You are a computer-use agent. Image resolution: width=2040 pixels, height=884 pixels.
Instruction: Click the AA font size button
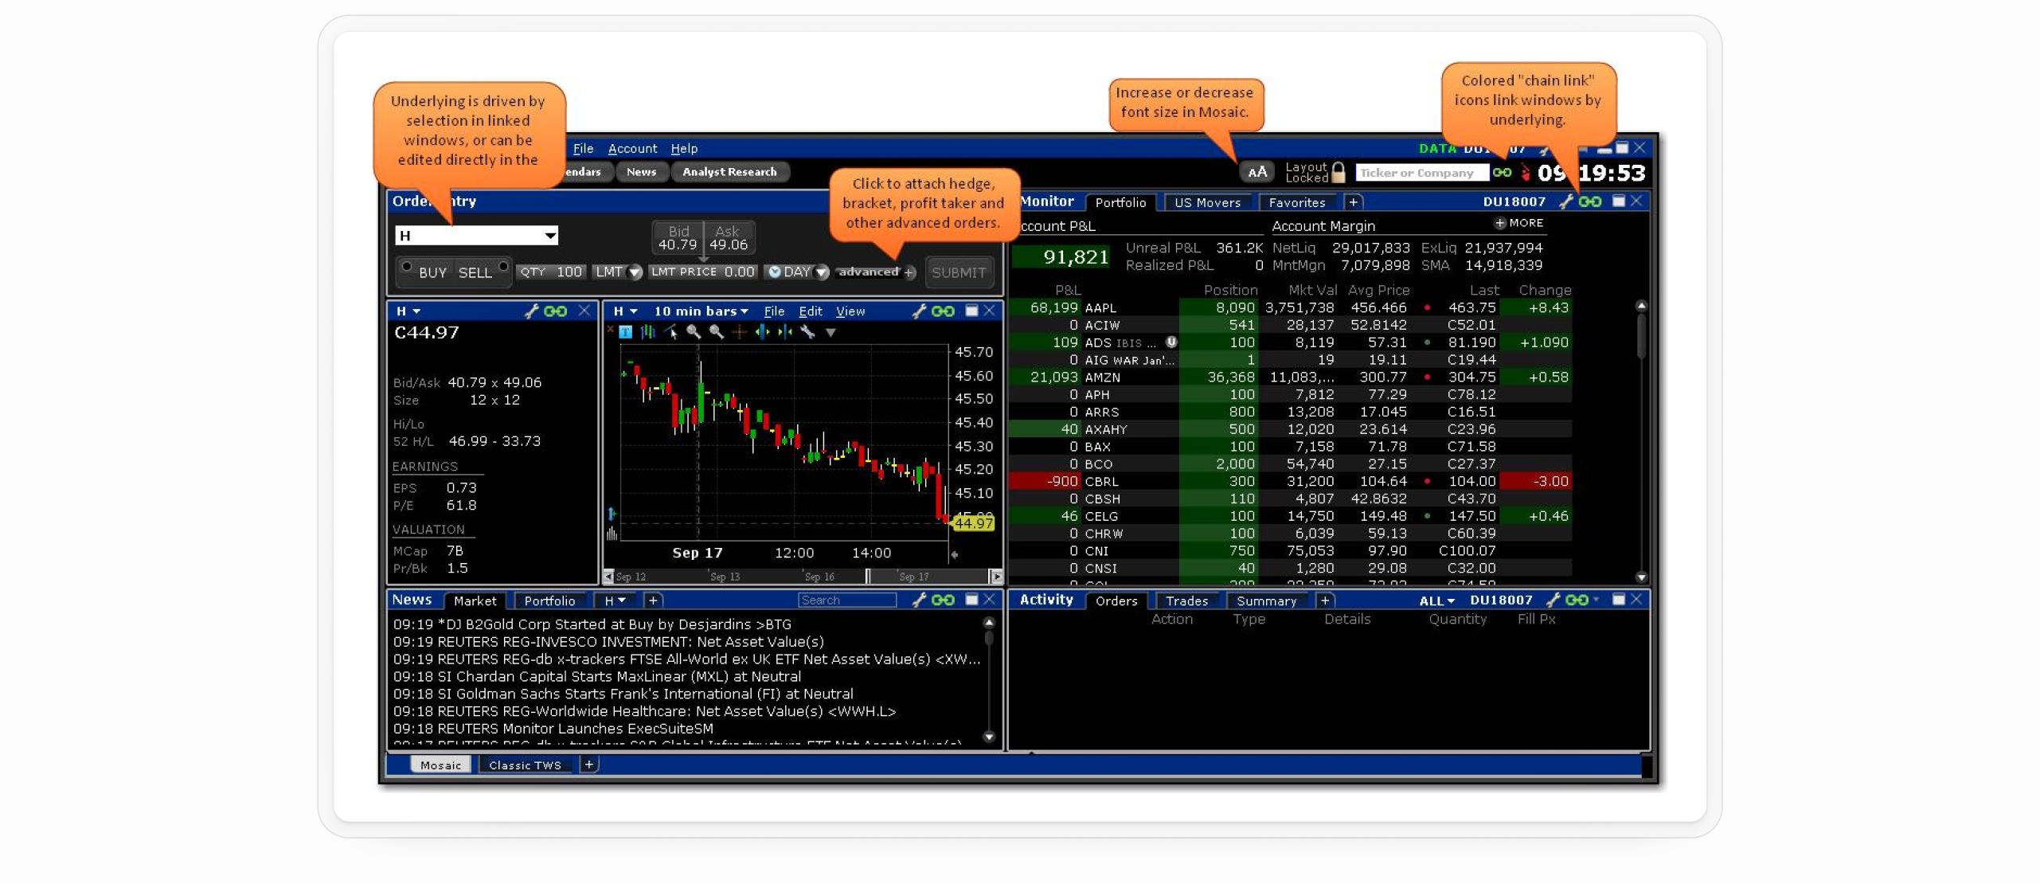point(1256,172)
